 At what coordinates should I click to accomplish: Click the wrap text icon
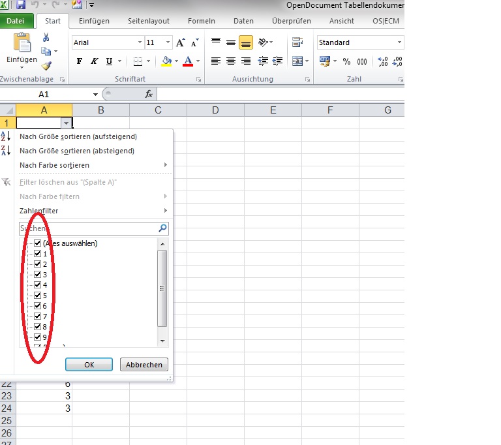(x=297, y=42)
